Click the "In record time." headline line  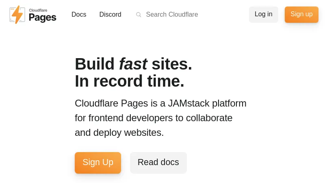pos(130,81)
